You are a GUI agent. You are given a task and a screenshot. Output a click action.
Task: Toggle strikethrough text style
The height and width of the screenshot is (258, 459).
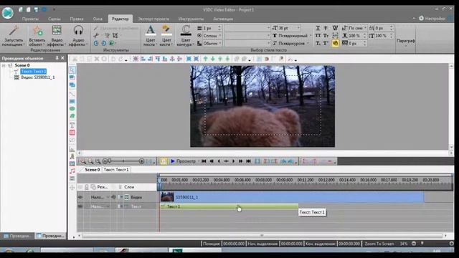326,28
